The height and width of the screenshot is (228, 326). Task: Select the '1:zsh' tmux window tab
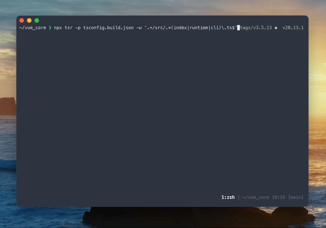tap(228, 198)
